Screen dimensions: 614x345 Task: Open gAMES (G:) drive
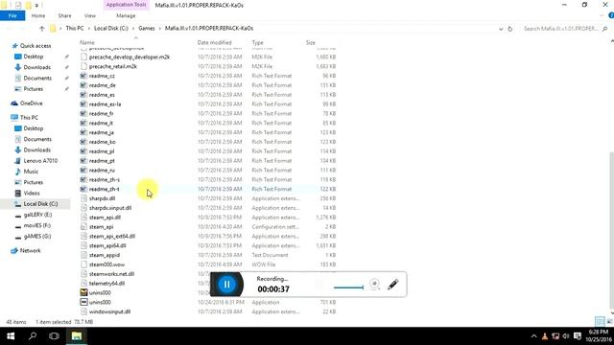pyautogui.click(x=37, y=237)
